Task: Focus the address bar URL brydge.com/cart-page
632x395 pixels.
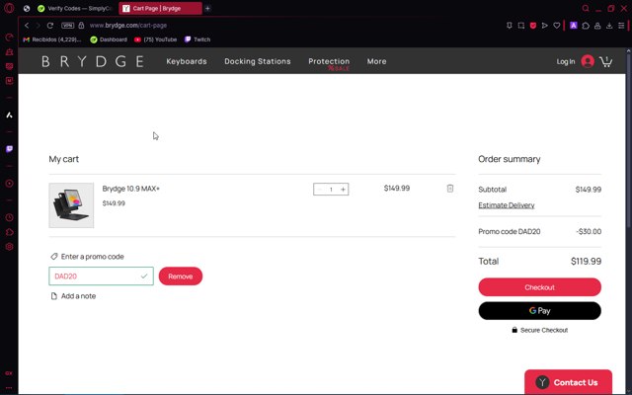Action: pos(128,26)
